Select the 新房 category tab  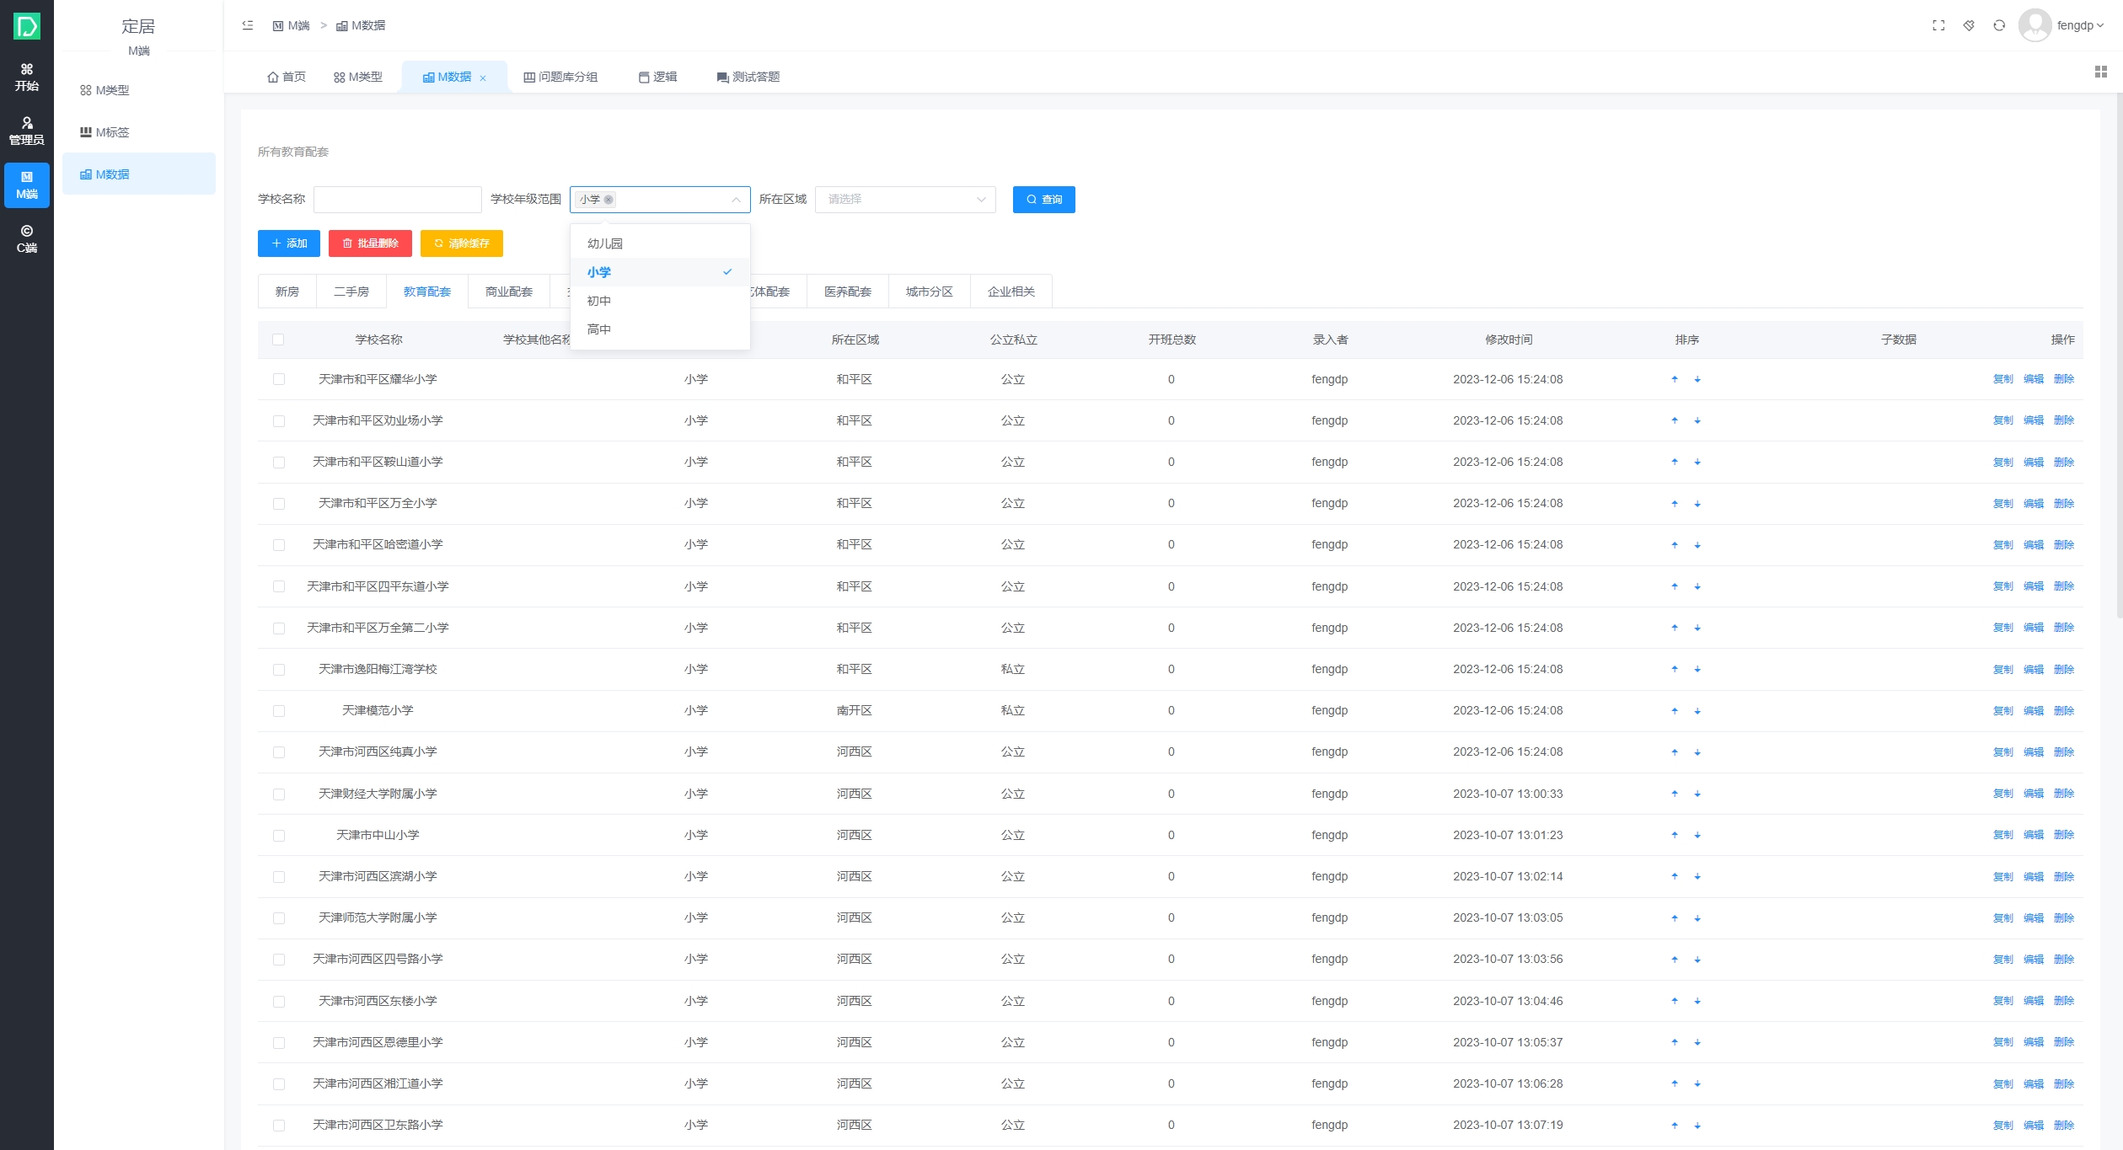point(287,292)
